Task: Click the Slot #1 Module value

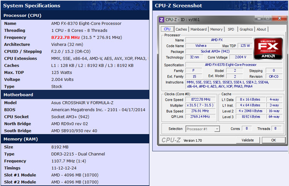Action: (75, 175)
